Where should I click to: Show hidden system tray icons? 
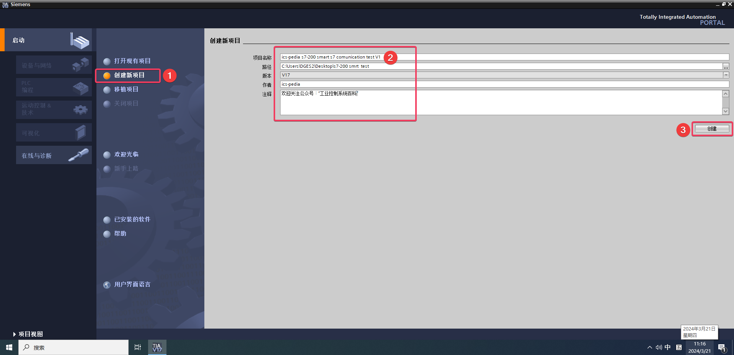(650, 347)
